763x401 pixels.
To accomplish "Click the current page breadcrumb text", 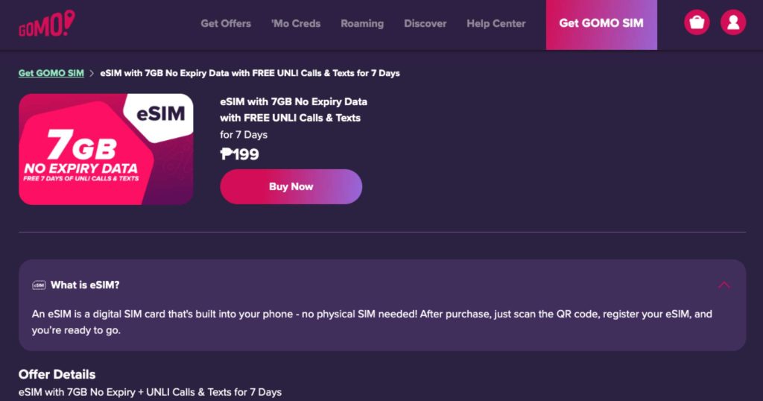I will click(250, 74).
